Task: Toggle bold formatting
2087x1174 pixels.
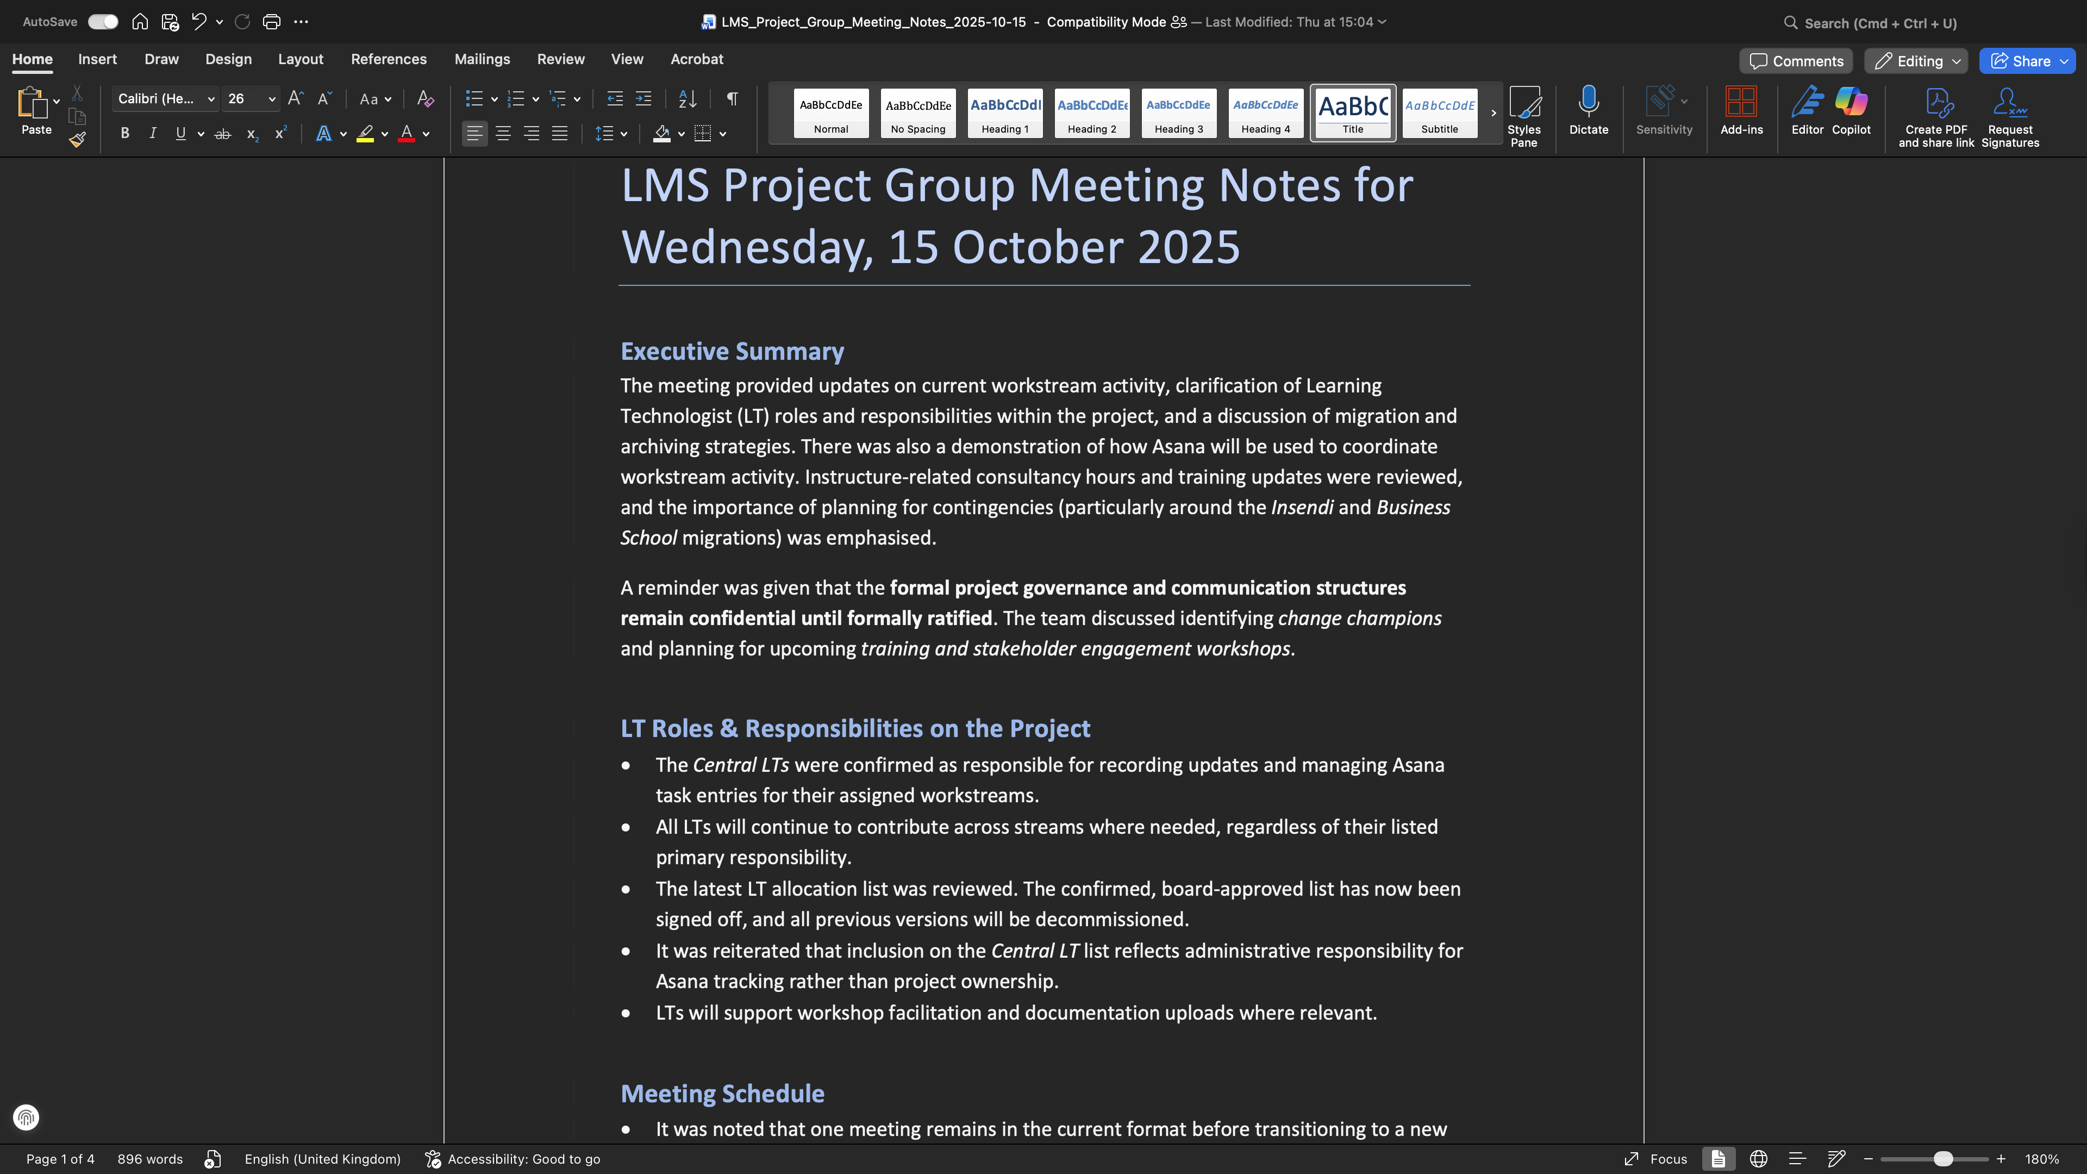Action: pyautogui.click(x=125, y=134)
